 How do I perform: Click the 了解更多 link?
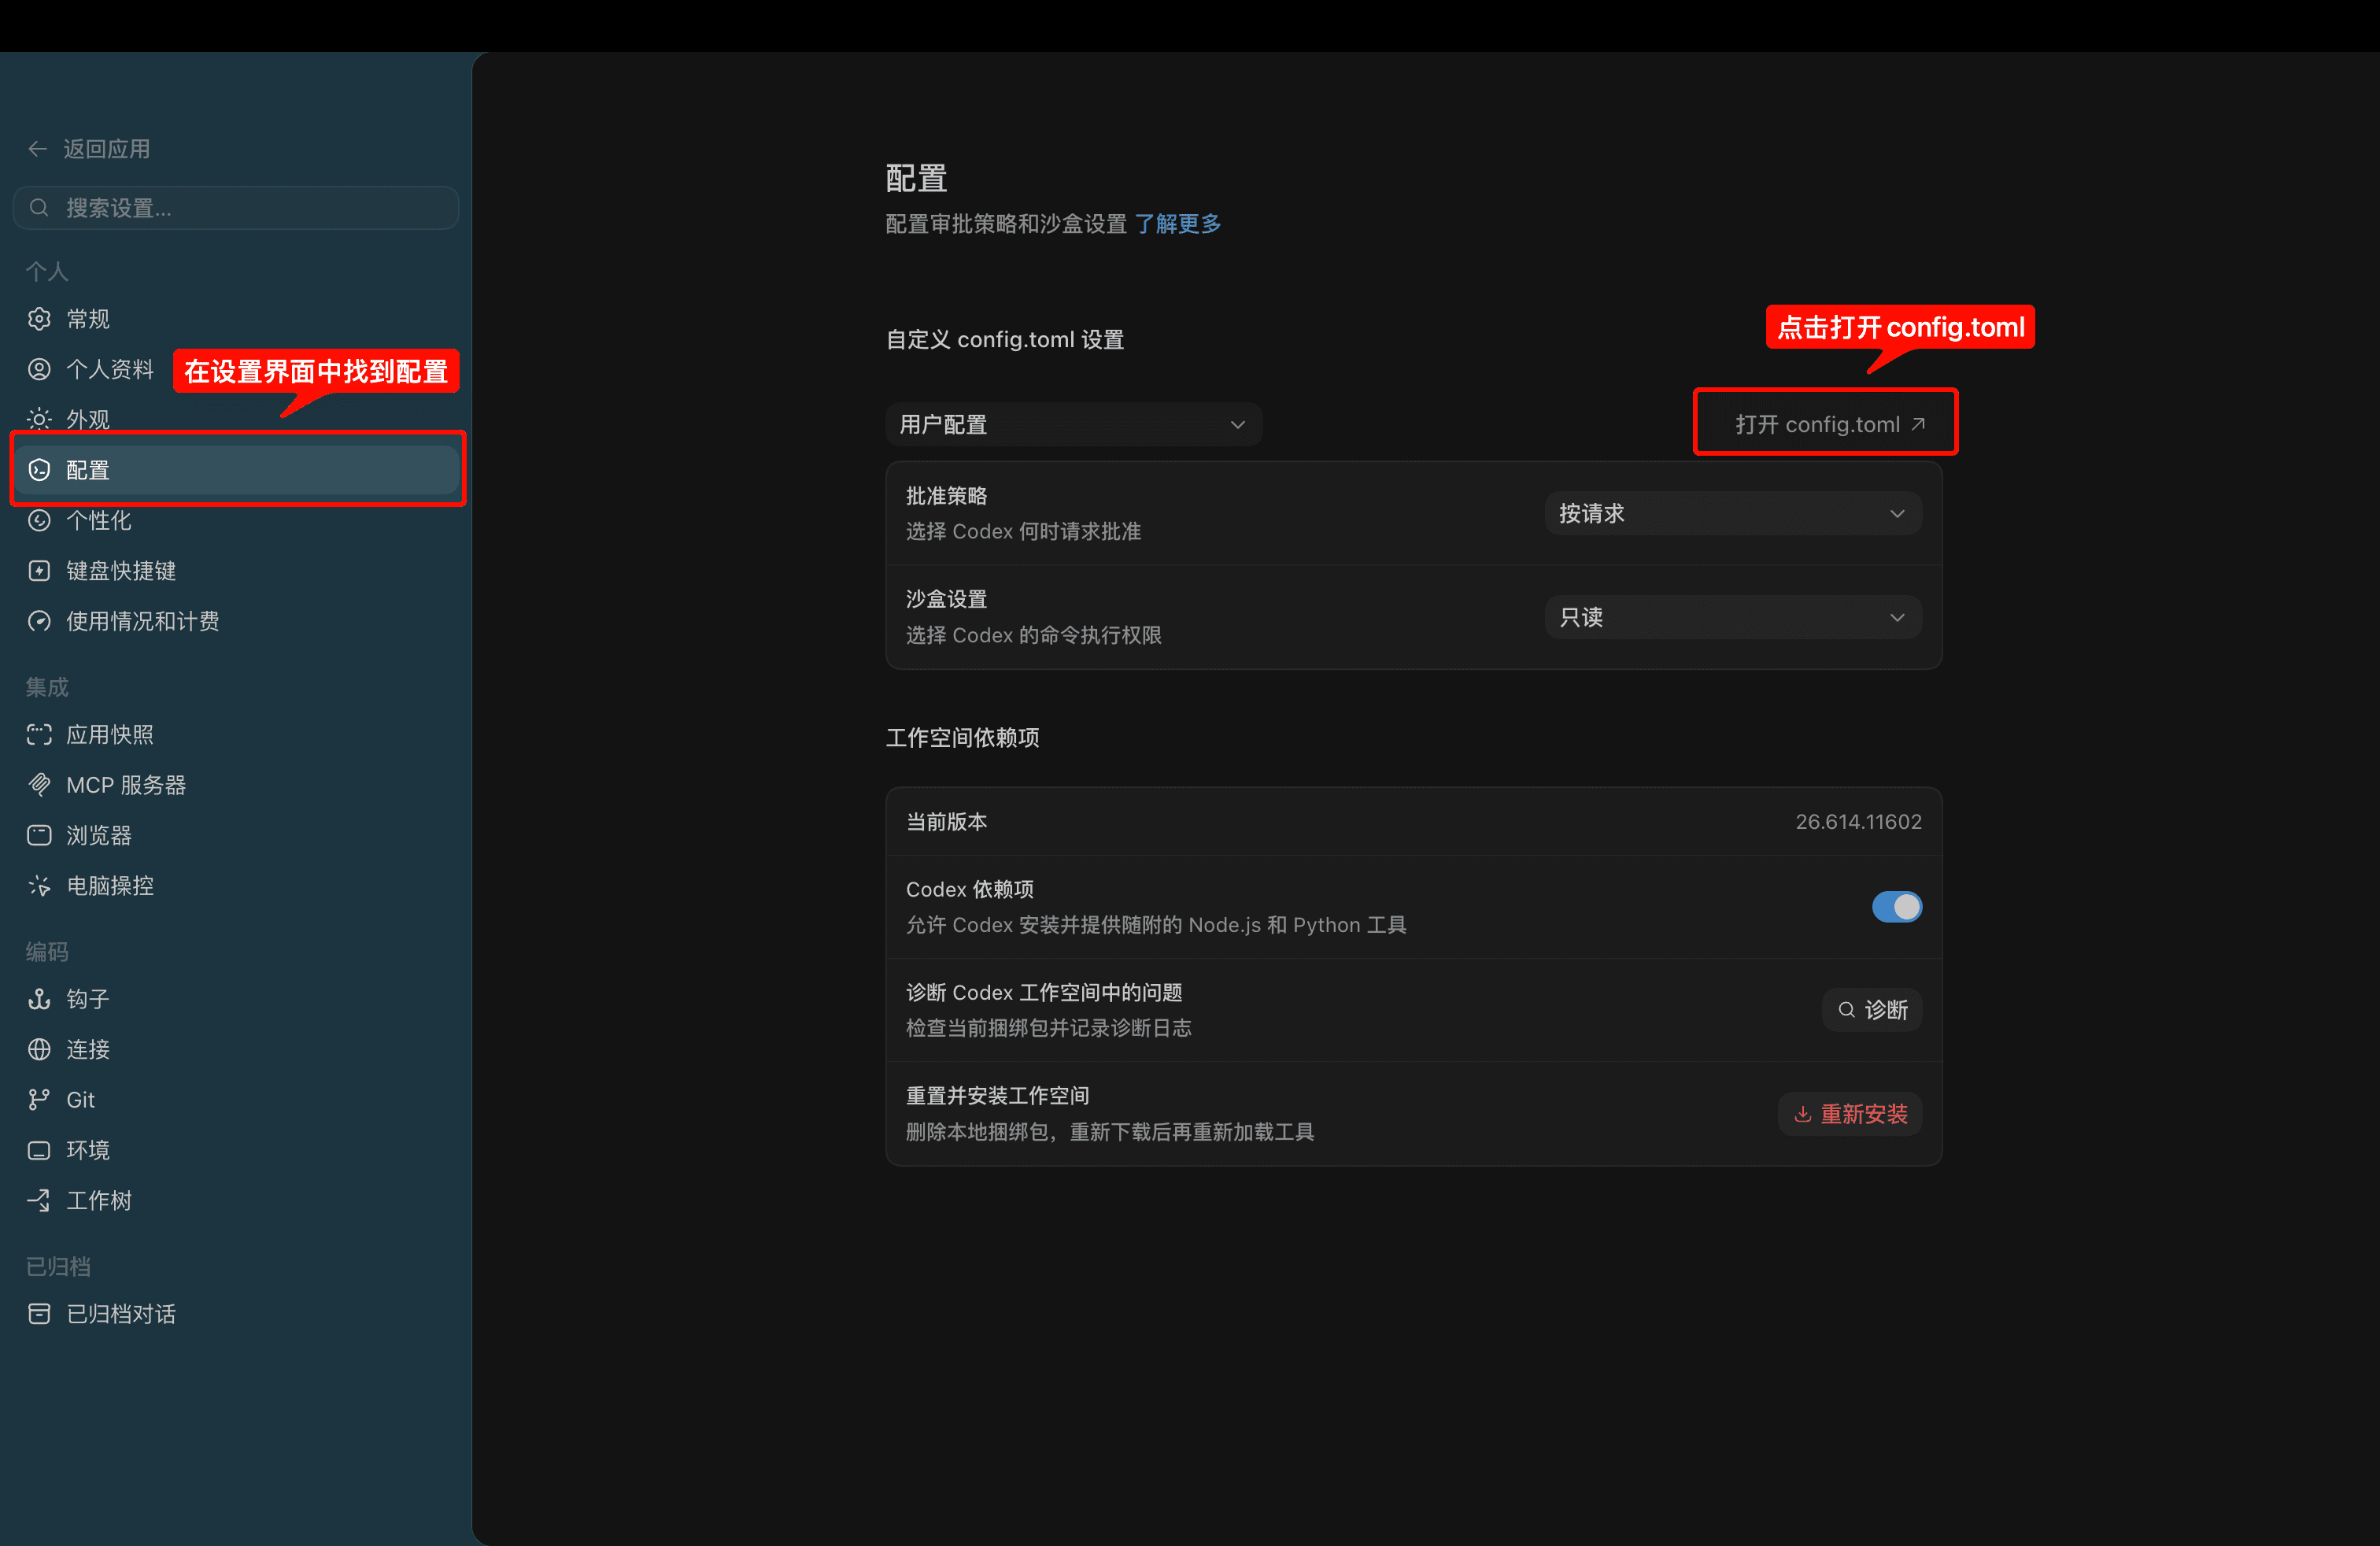(x=1177, y=224)
